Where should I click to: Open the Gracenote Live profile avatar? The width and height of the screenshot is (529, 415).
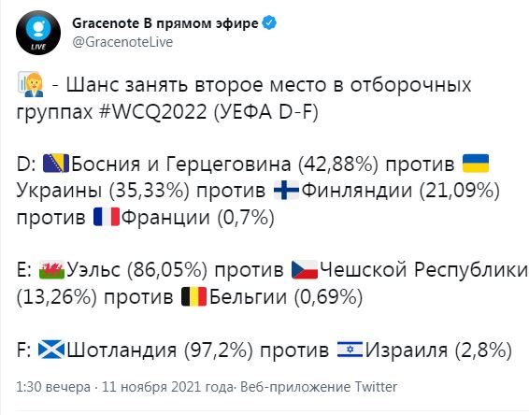tap(38, 33)
